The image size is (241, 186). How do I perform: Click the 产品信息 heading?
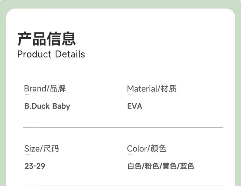pyautogui.click(x=47, y=39)
